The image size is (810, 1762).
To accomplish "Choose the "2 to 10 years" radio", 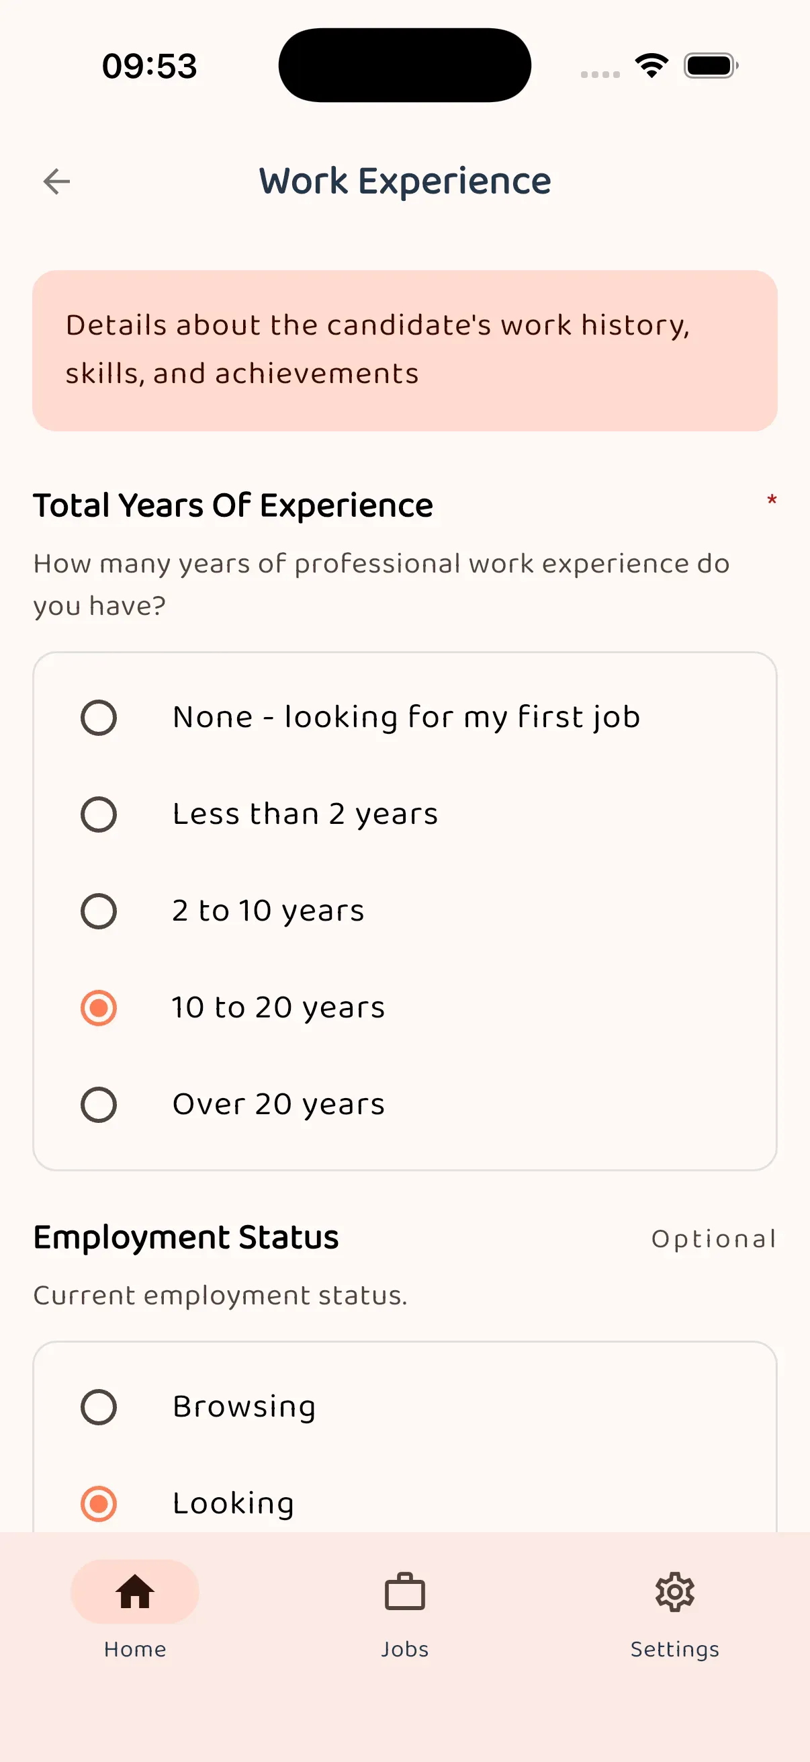I will [99, 911].
